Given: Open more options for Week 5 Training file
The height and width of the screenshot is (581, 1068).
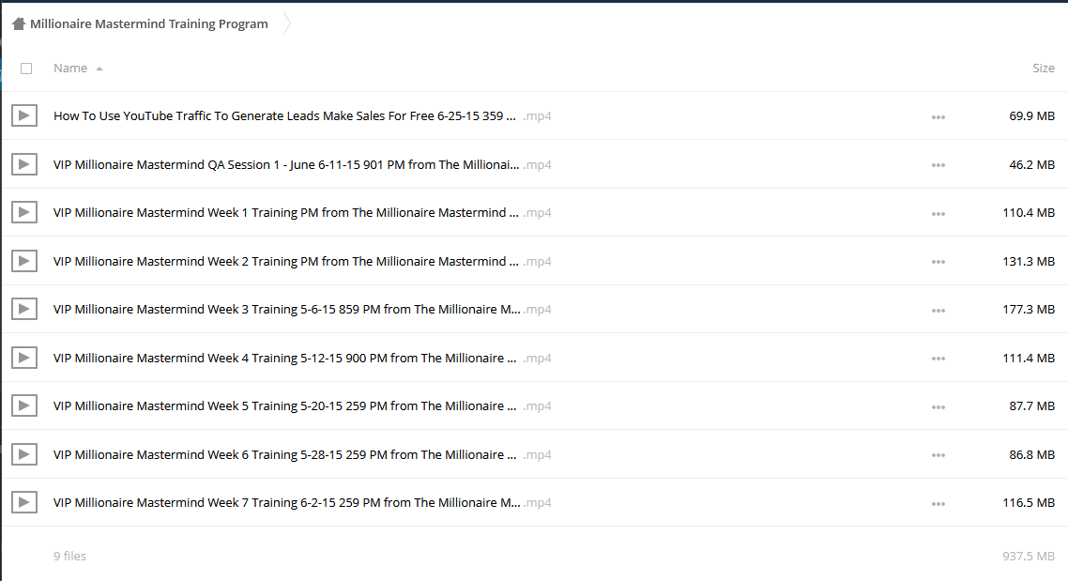Looking at the screenshot, I should (x=938, y=407).
